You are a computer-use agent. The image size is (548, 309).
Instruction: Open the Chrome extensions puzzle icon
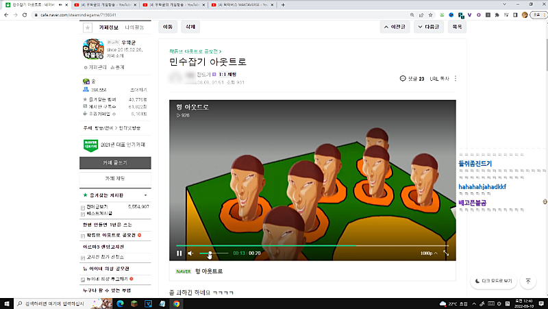(x=497, y=15)
